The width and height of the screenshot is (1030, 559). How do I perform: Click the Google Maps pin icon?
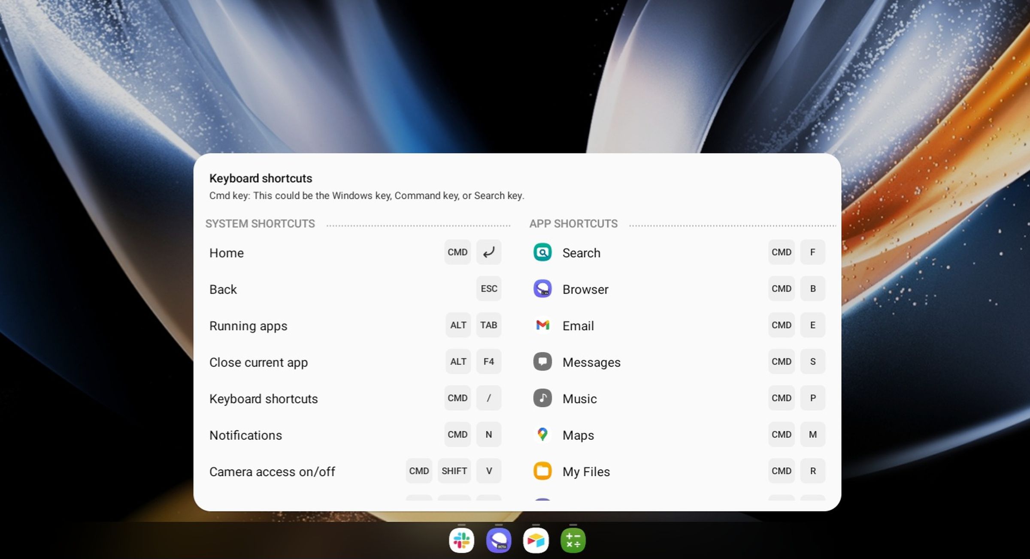pos(542,434)
